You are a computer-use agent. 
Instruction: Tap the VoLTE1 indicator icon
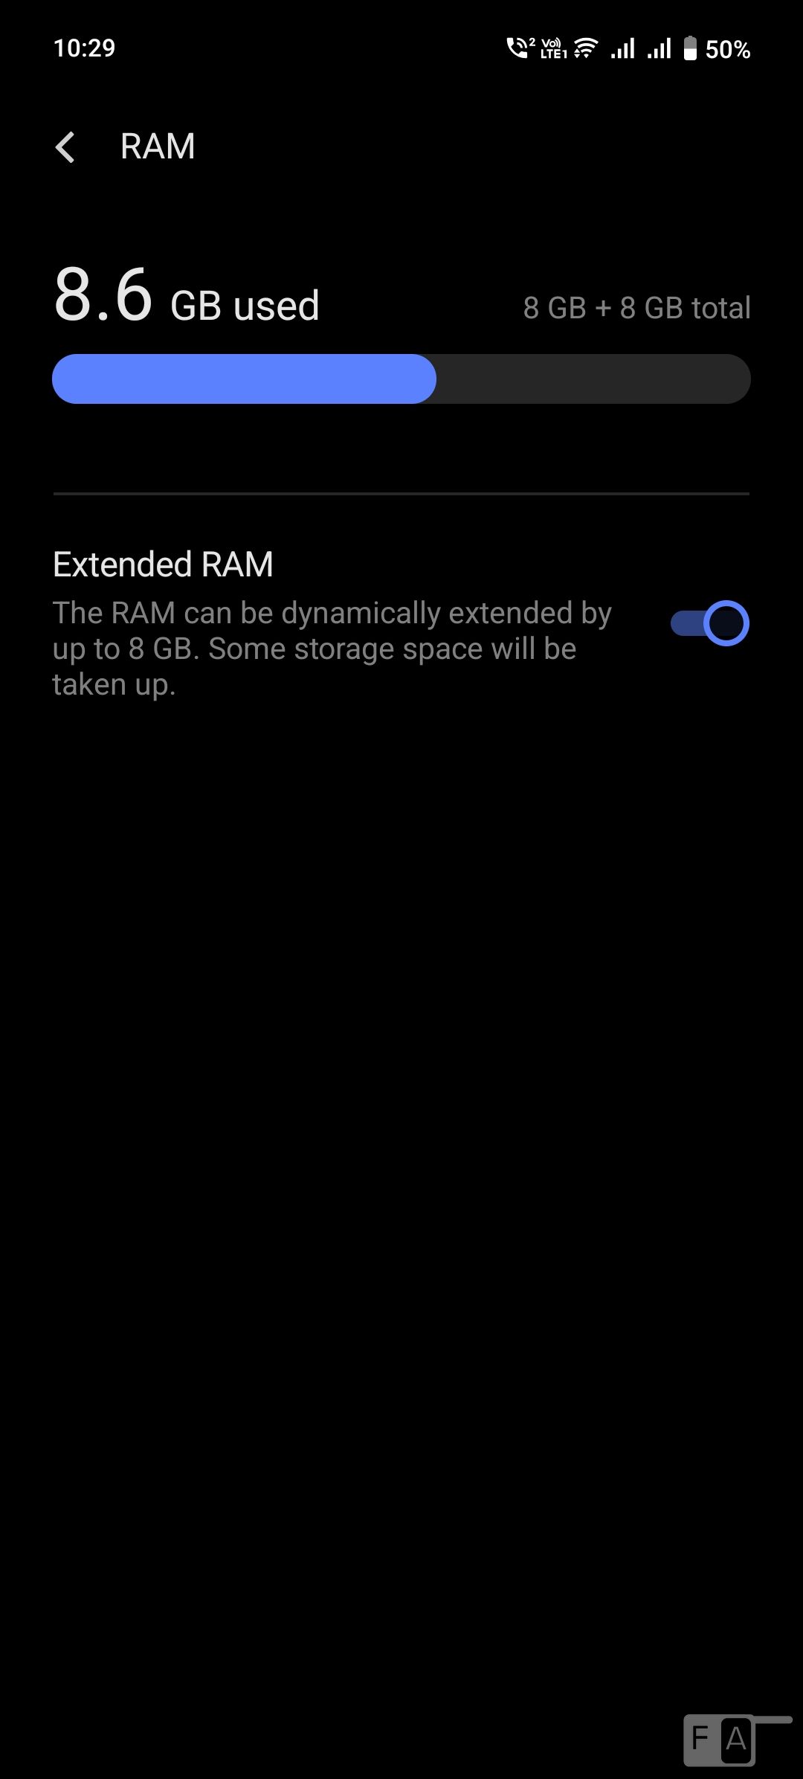(x=554, y=48)
